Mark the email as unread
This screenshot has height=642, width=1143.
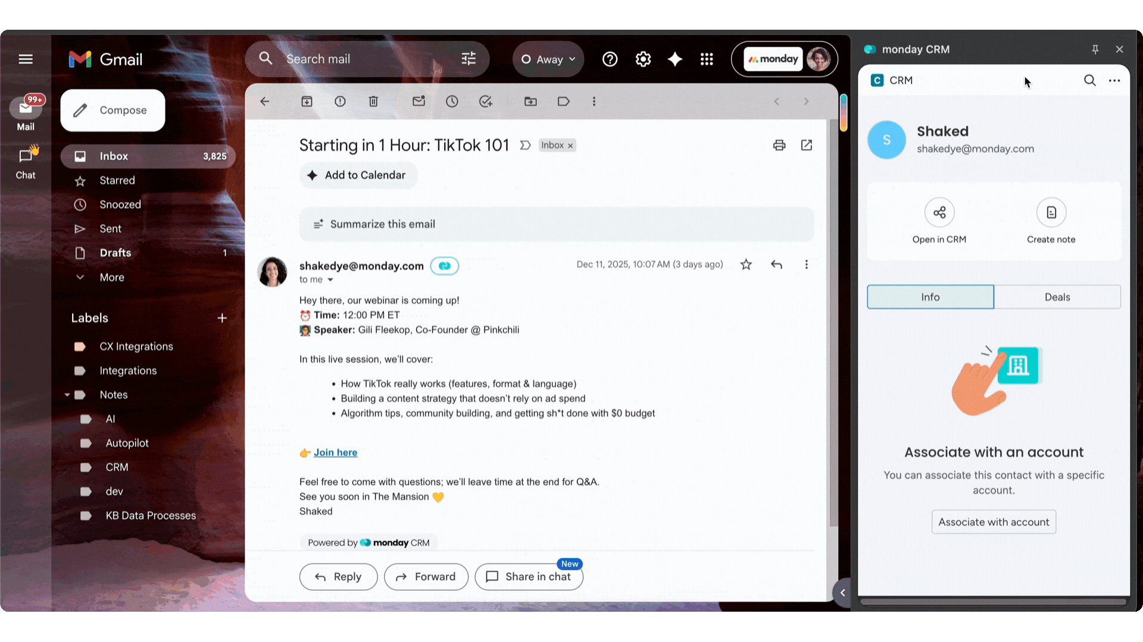(419, 102)
